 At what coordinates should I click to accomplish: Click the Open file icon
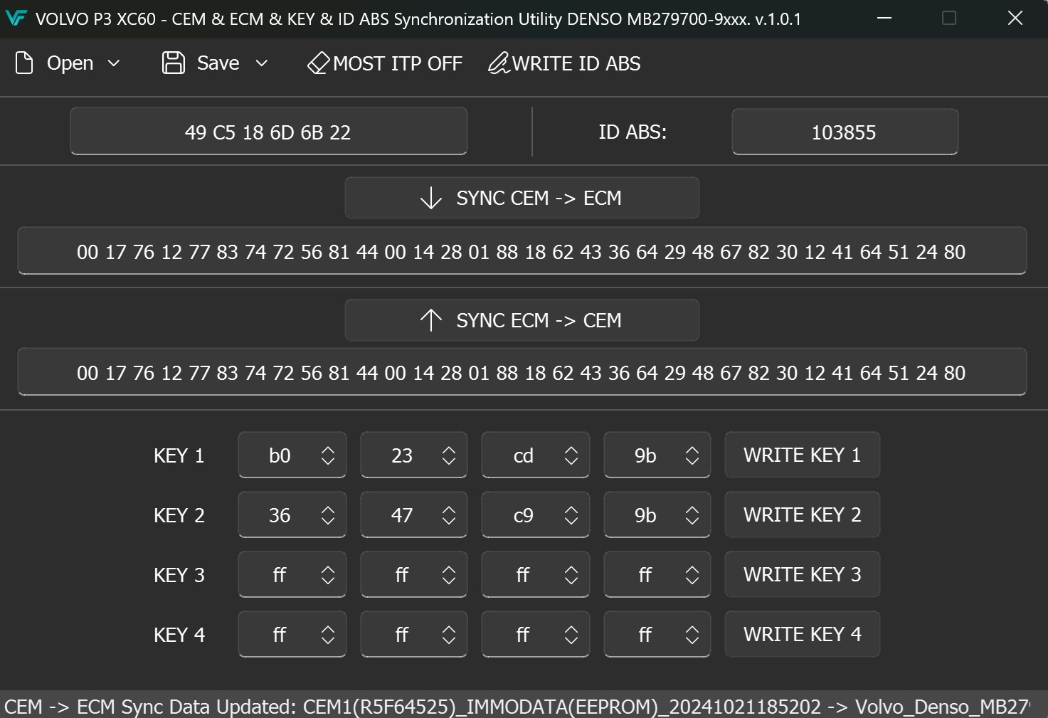(x=24, y=63)
